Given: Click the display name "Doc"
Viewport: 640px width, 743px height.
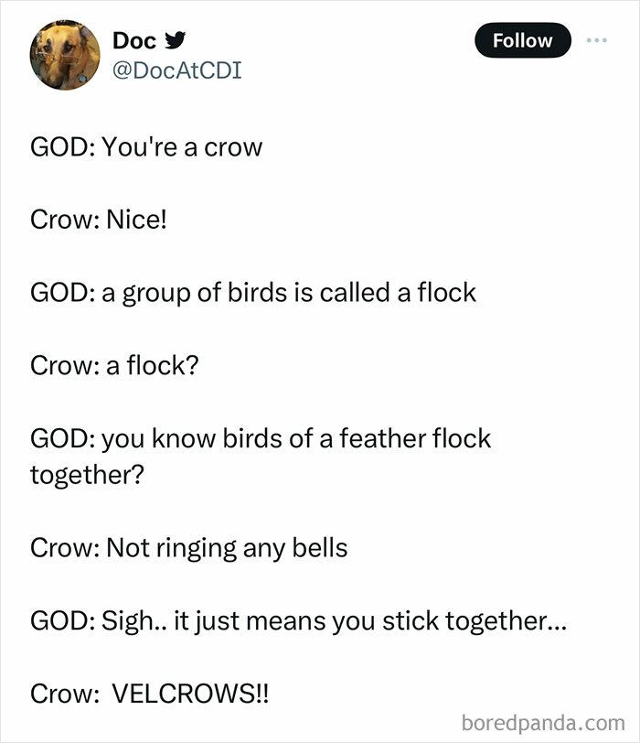Looking at the screenshot, I should tap(133, 40).
